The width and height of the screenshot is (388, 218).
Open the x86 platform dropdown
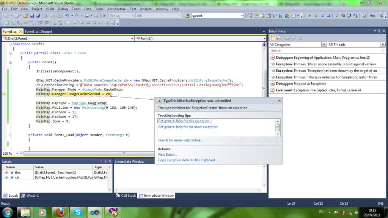coord(179,16)
